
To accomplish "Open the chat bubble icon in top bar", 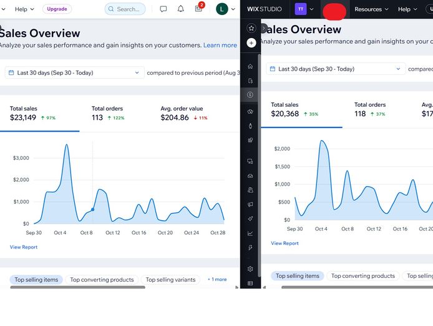I will (163, 9).
